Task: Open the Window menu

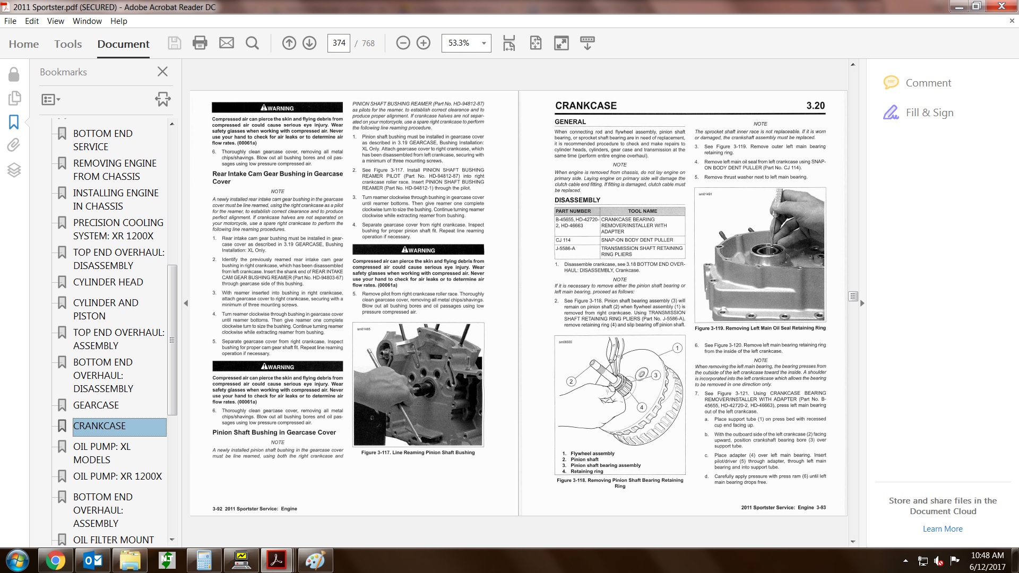Action: [87, 21]
